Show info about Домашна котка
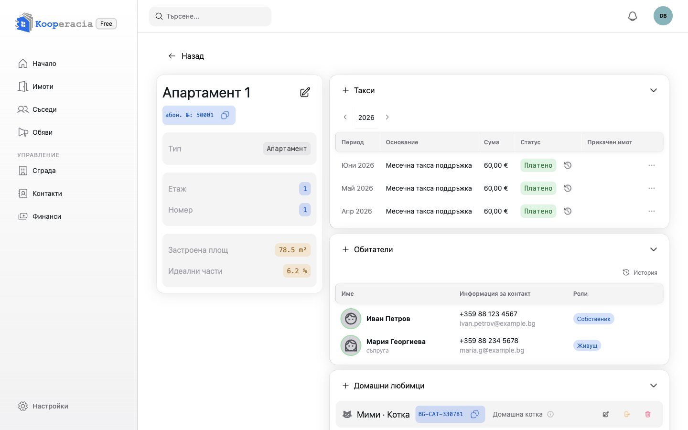The width and height of the screenshot is (688, 430). click(x=550, y=414)
